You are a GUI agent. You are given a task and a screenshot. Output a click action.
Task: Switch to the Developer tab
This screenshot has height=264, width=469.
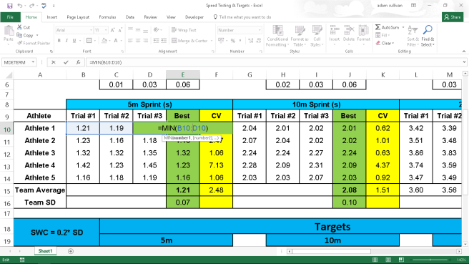pos(194,17)
